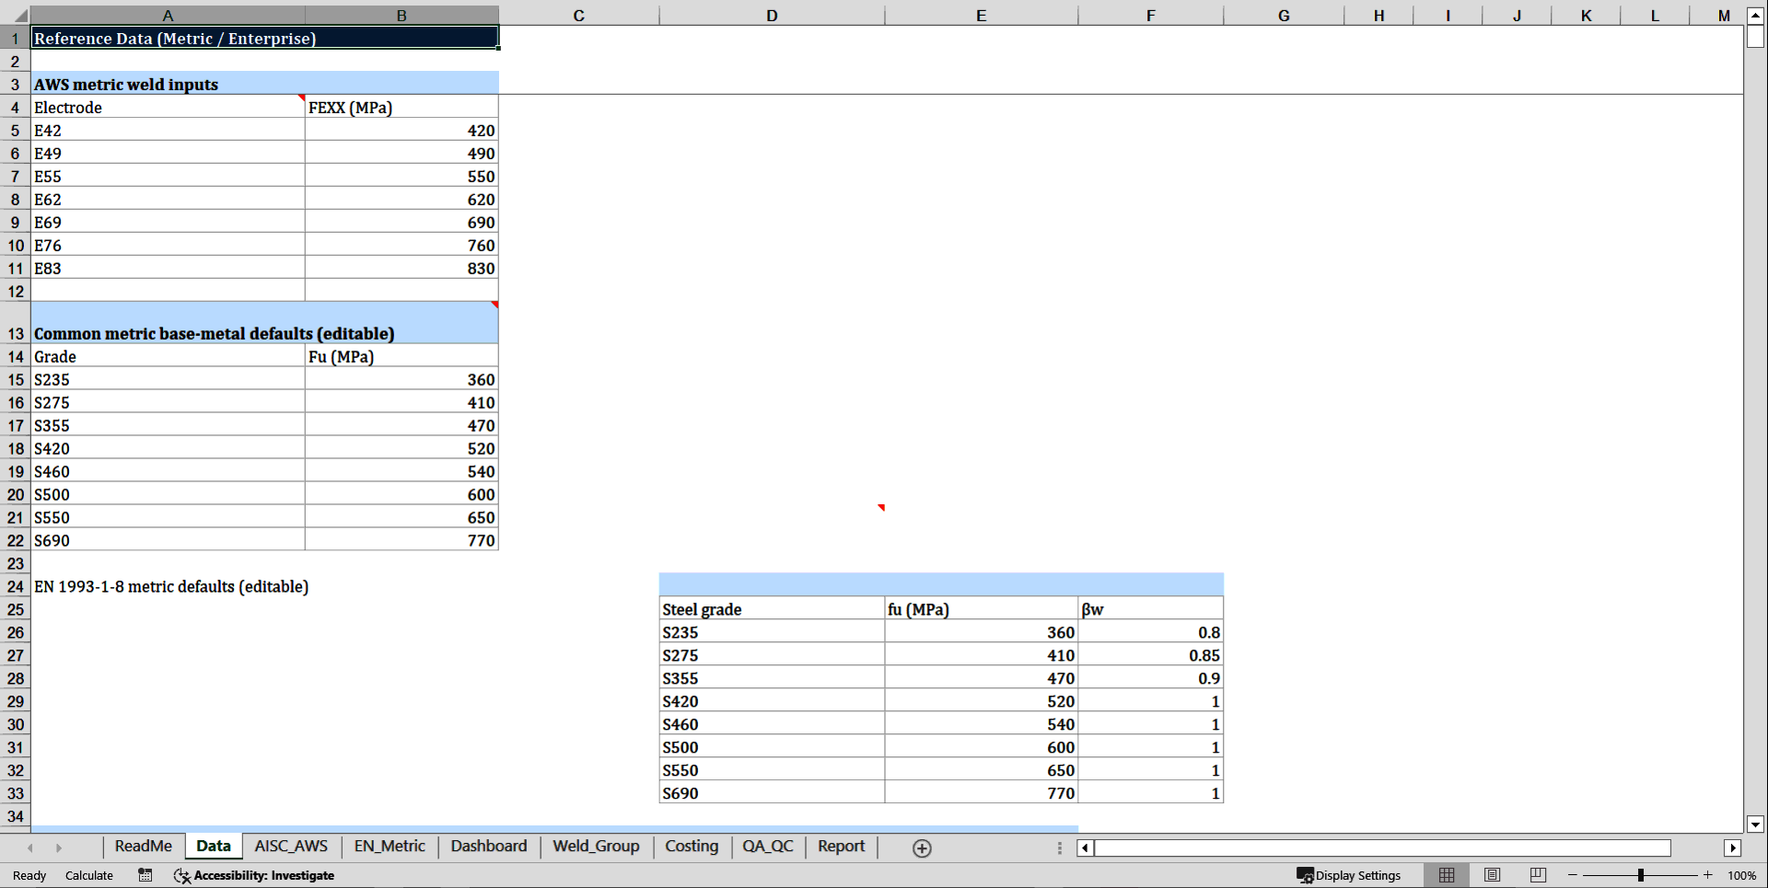Switch to Normal view in the status bar
This screenshot has width=1768, height=888.
(1446, 875)
